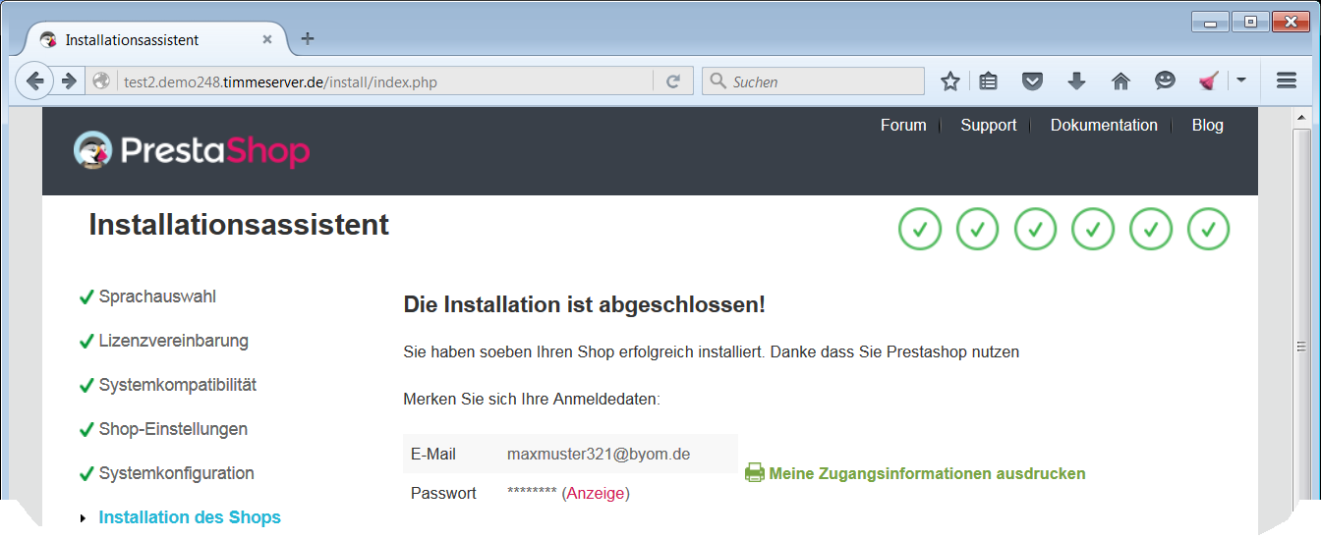Click the email maxmuster321@byom.de
This screenshot has width=1321, height=539.
[x=599, y=454]
